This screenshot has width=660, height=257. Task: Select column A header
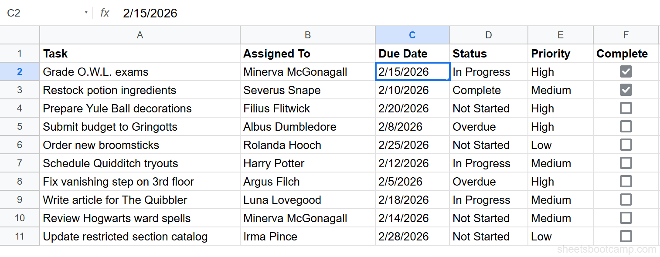pyautogui.click(x=139, y=35)
